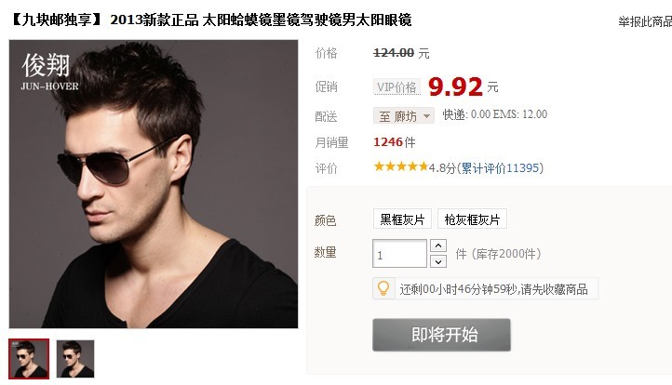Click the product title text
The image size is (672, 385).
pyautogui.click(x=210, y=20)
